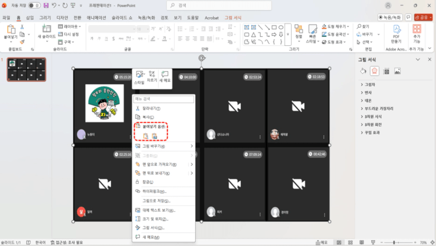Open the 정렬 arrange menu

click(299, 33)
